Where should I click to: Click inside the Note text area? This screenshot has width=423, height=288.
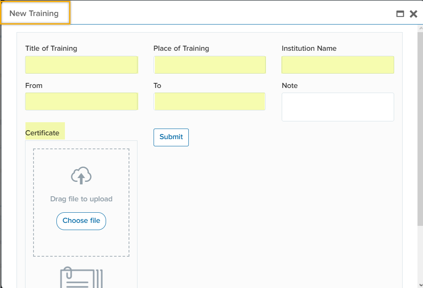tap(338, 107)
